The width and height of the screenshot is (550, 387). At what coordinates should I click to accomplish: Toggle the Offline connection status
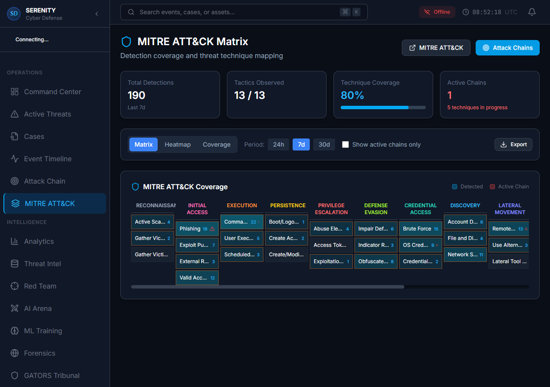(437, 12)
